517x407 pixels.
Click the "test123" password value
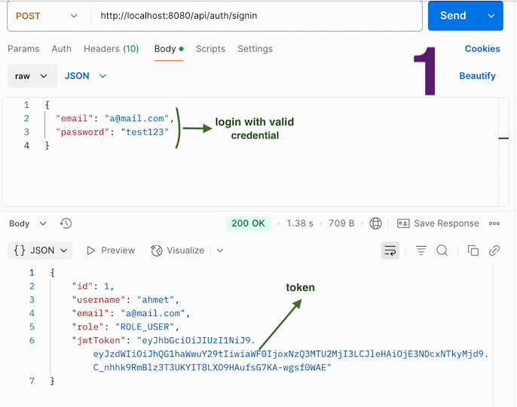pos(145,132)
